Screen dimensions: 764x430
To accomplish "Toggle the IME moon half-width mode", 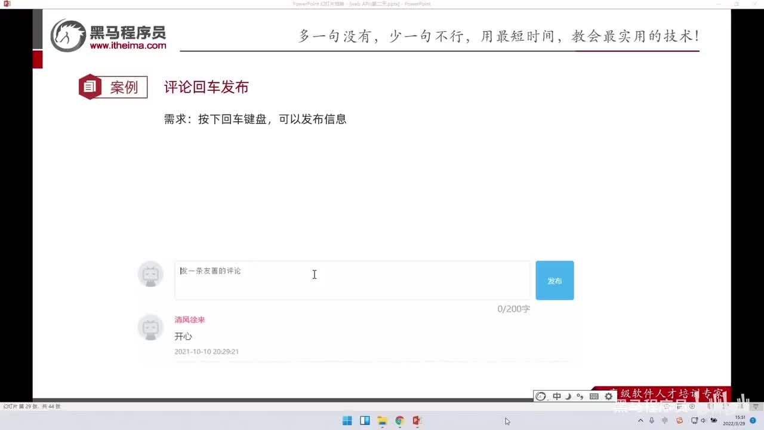I will click(x=568, y=396).
